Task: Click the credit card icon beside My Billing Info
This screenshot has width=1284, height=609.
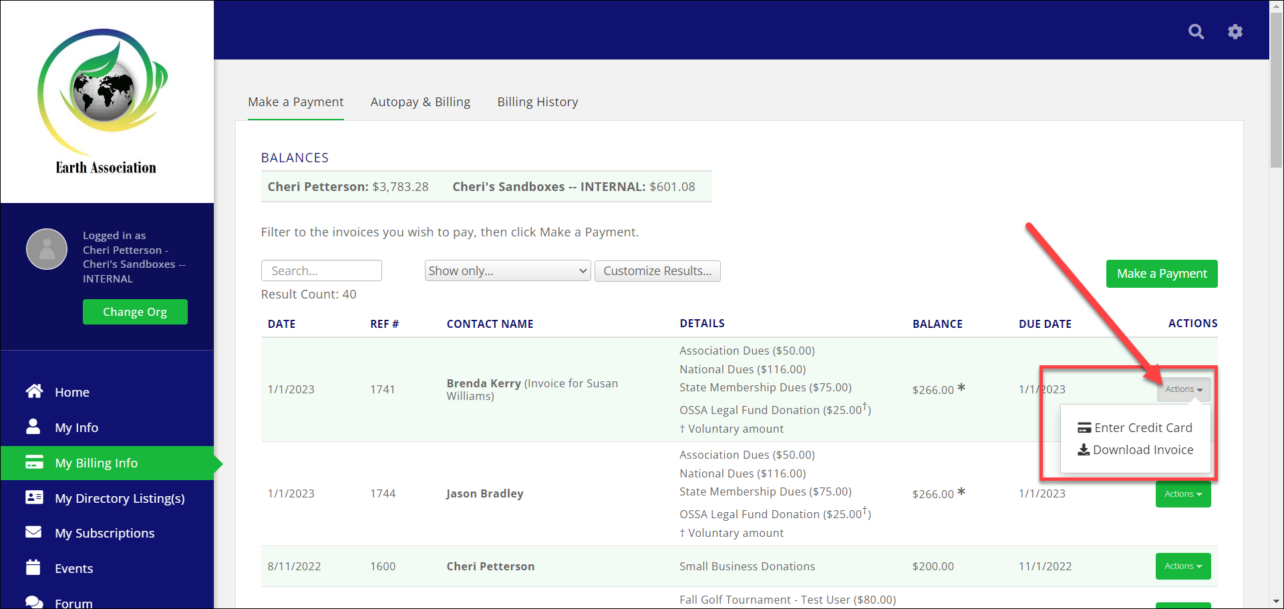Action: point(34,463)
